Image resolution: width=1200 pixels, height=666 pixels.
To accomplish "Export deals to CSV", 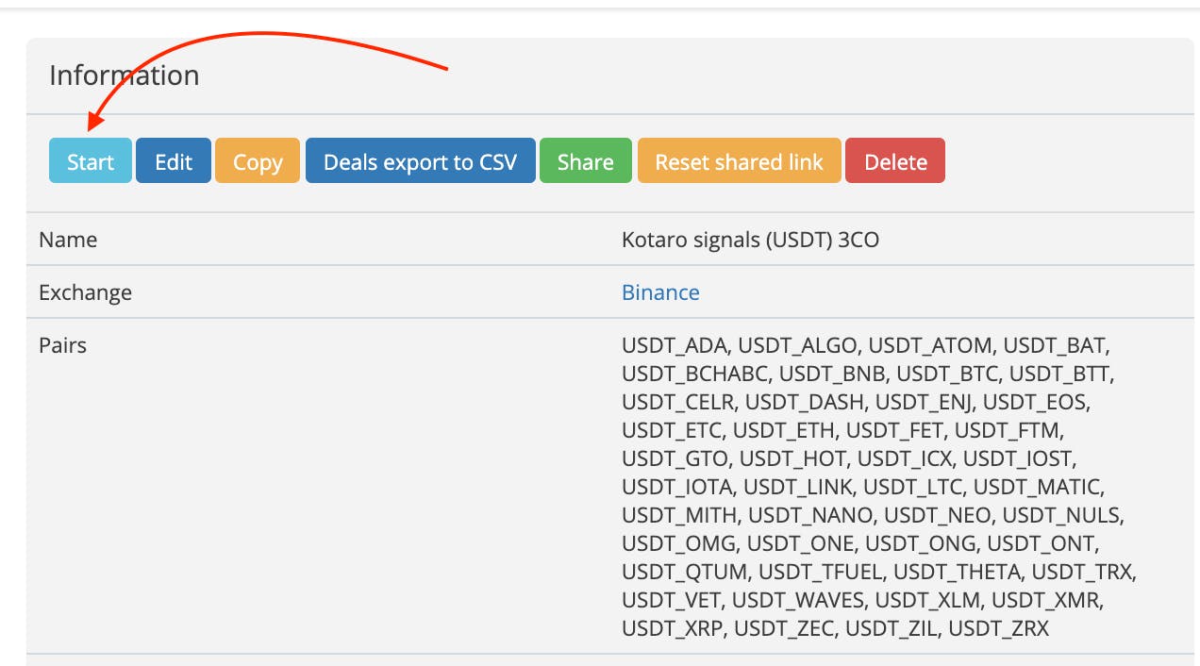I will click(x=420, y=161).
